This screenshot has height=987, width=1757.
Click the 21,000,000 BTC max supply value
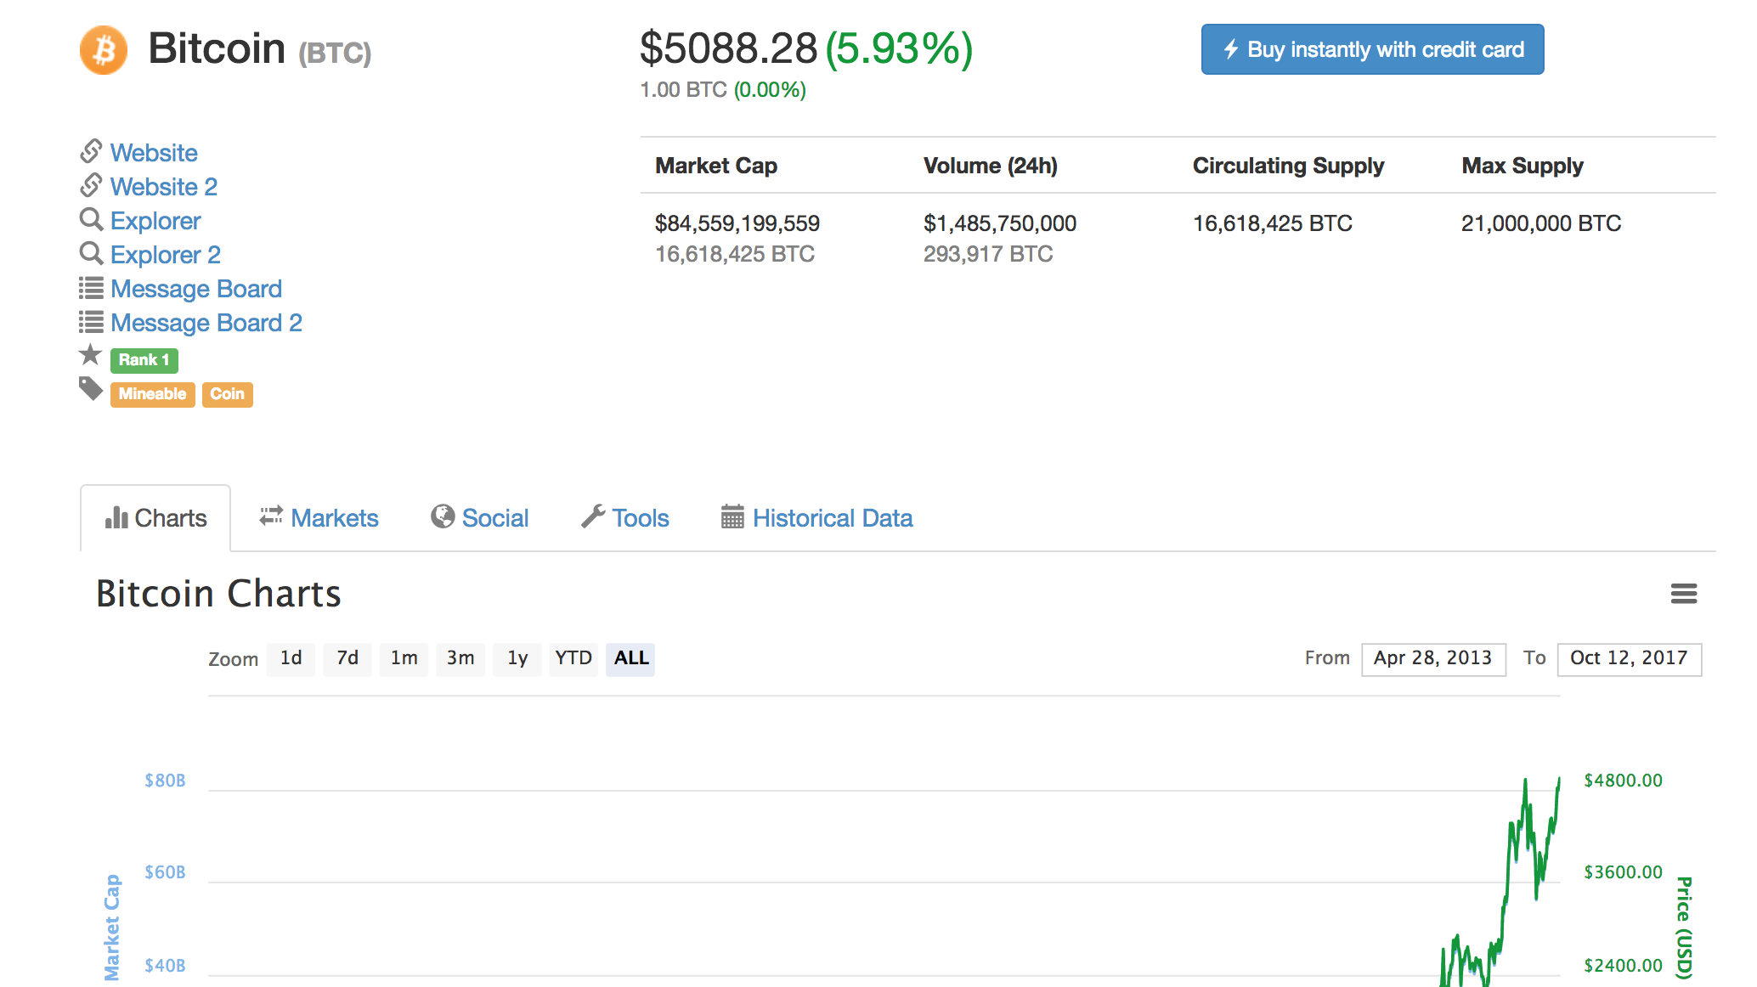tap(1541, 223)
